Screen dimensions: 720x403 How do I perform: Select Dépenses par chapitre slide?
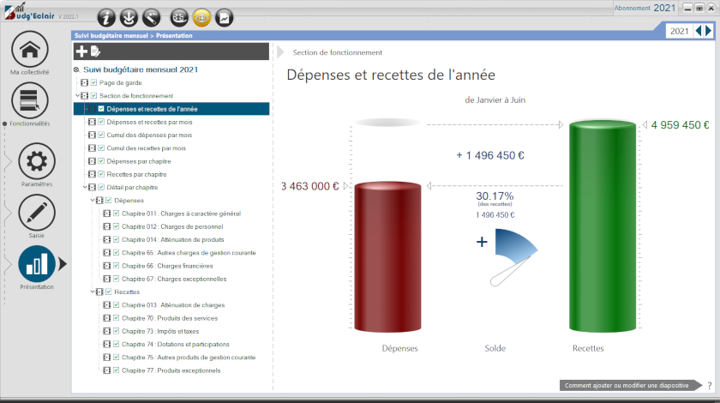(139, 161)
